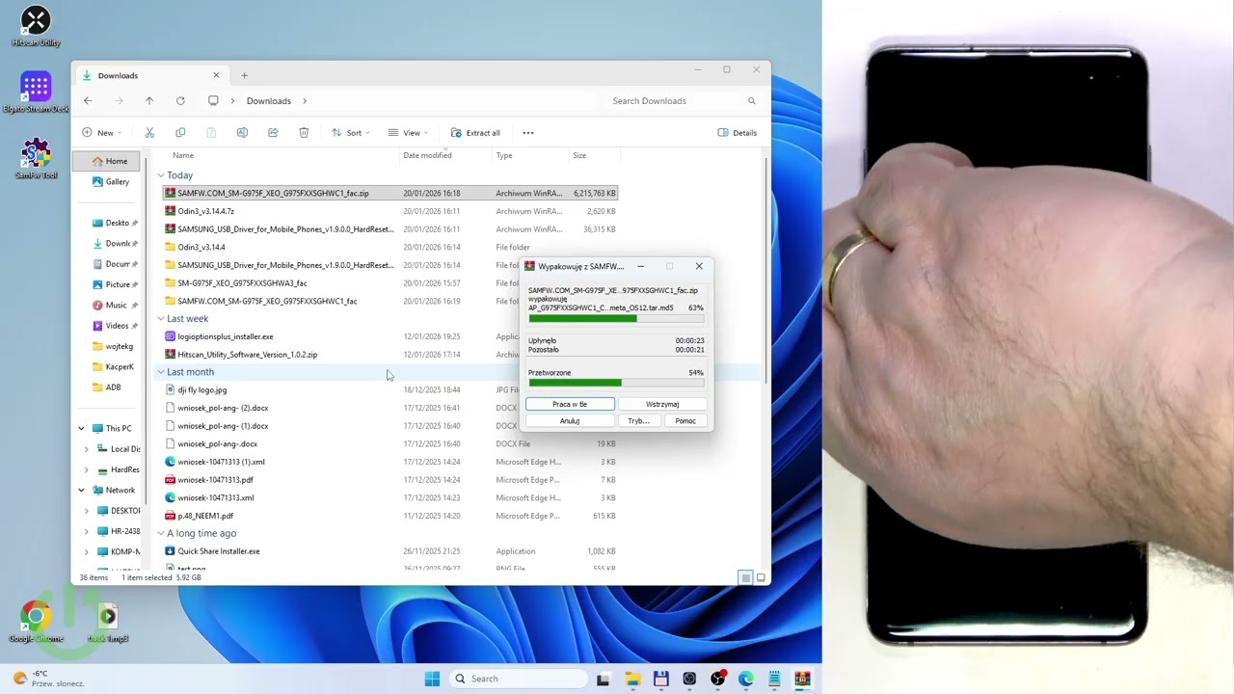1234x694 pixels.
Task: Open Microsoft Edge from the taskbar
Action: (746, 679)
